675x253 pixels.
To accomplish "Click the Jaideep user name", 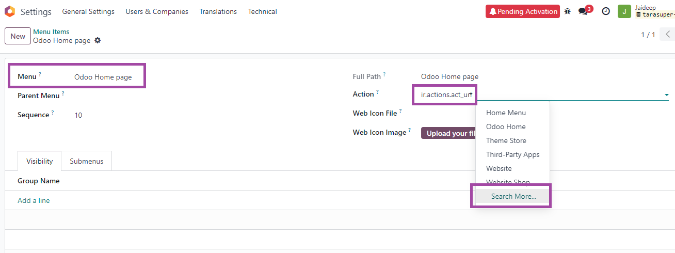I will click(x=646, y=8).
